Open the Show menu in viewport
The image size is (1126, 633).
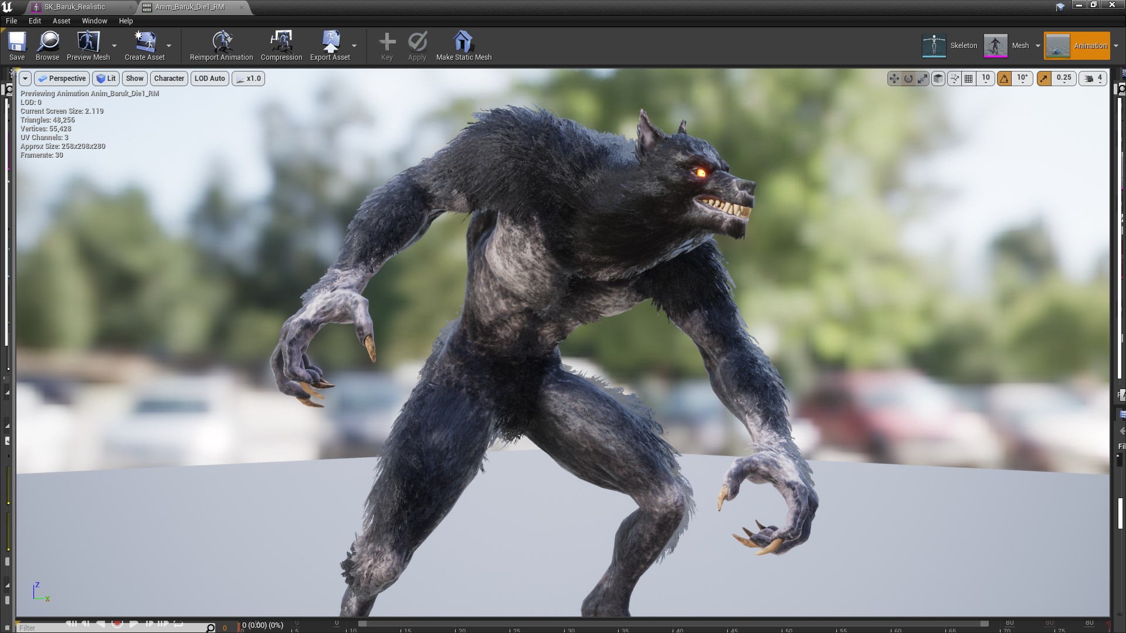click(134, 78)
